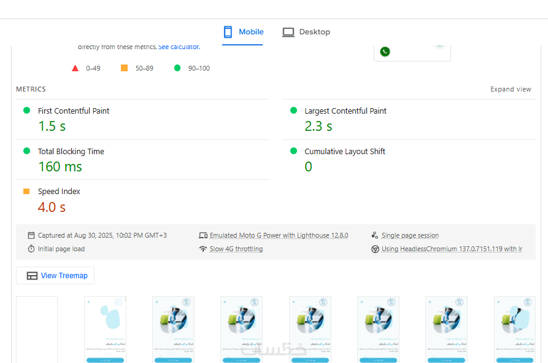Click the device icon beside Emulated Moto G Power

pyautogui.click(x=203, y=235)
